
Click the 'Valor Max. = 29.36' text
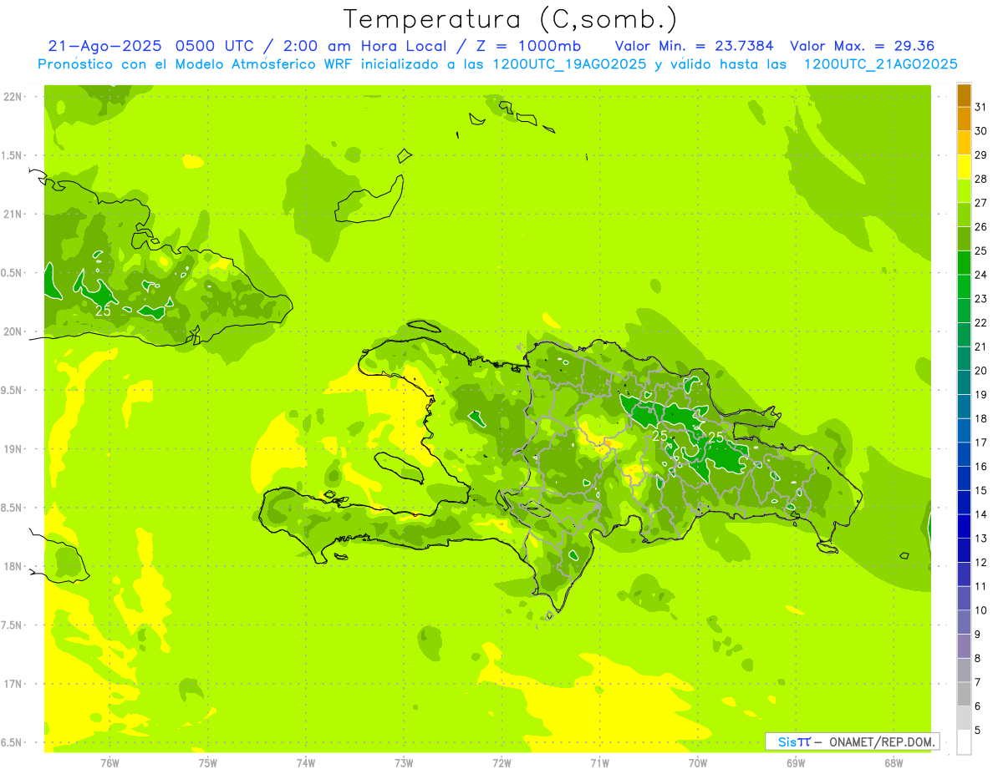(862, 46)
